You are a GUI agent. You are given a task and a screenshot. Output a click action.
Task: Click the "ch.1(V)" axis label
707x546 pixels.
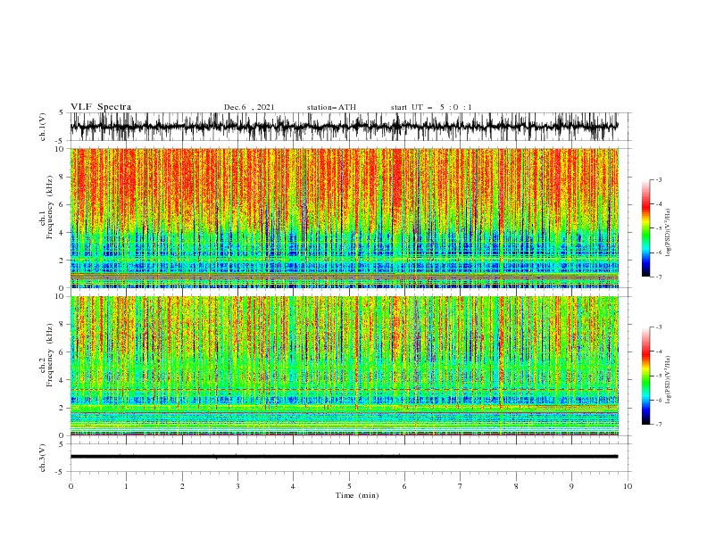click(x=43, y=127)
